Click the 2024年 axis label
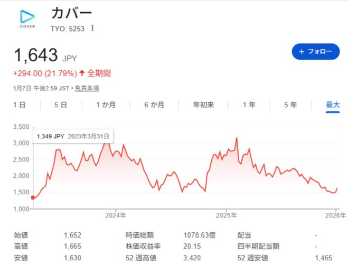This screenshot has width=348, height=275. click(x=115, y=215)
